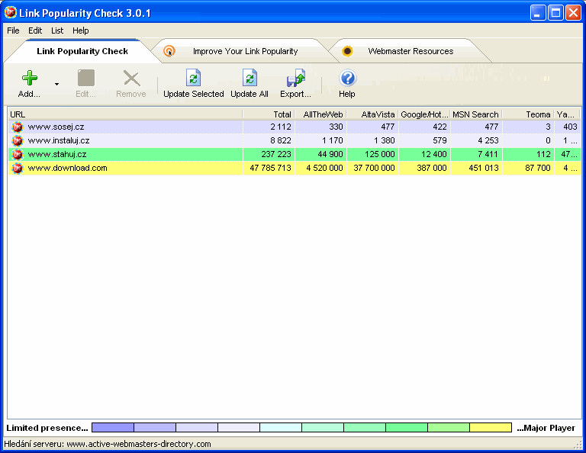Select the www.download.com row
The width and height of the screenshot is (586, 453).
click(295, 168)
